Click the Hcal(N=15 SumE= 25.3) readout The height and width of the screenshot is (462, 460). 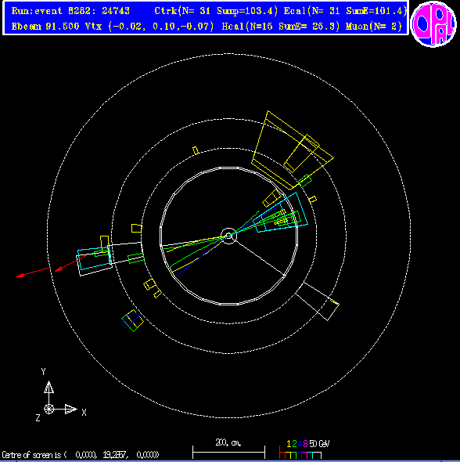click(x=281, y=27)
